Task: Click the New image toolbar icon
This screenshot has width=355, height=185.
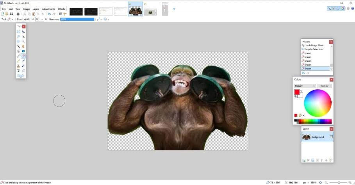Action: coord(3,14)
